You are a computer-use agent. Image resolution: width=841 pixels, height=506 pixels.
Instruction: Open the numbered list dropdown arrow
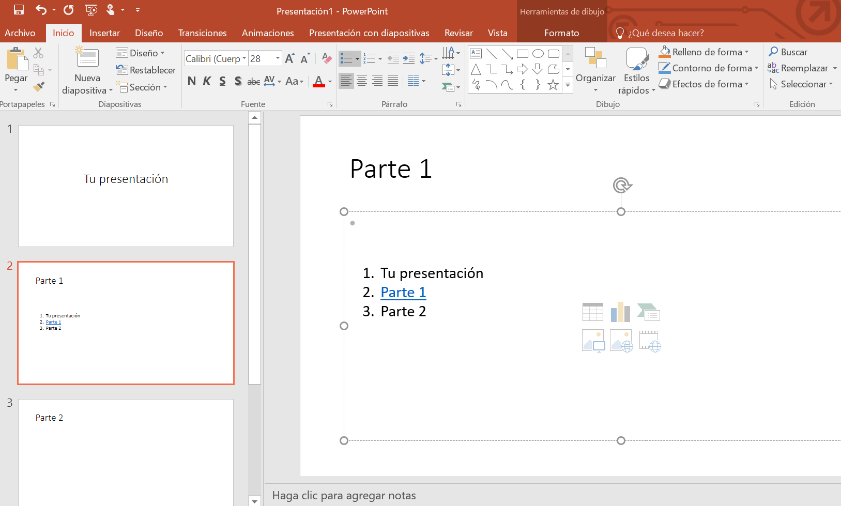[x=380, y=58]
